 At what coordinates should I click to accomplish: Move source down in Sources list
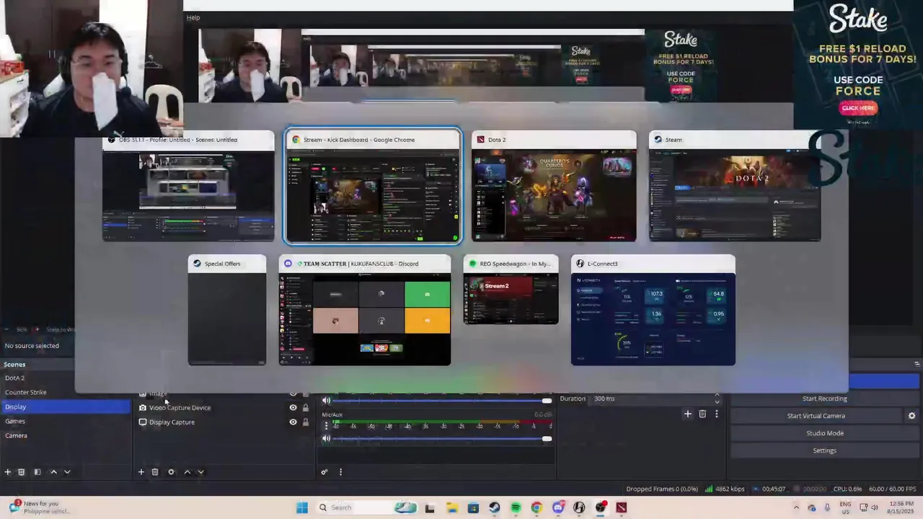pos(201,472)
